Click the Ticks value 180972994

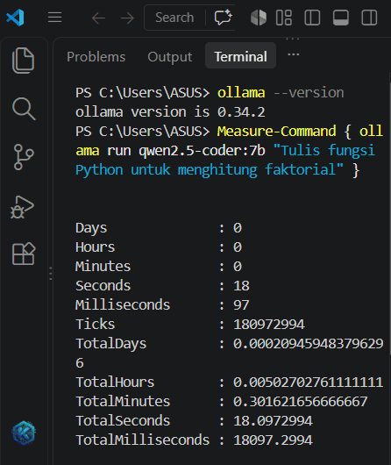click(269, 324)
